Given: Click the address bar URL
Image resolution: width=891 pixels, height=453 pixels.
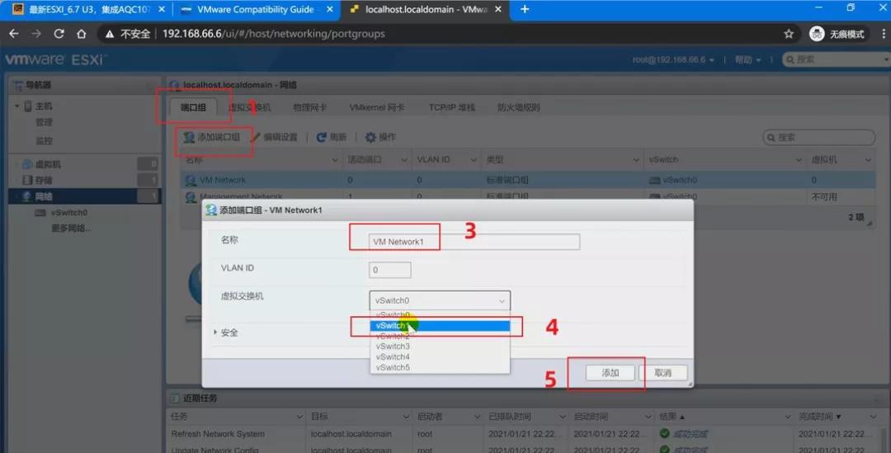Looking at the screenshot, I should click(273, 34).
